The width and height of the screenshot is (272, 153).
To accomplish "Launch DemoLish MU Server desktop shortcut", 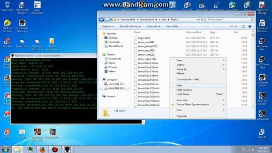I will click(x=262, y=26).
